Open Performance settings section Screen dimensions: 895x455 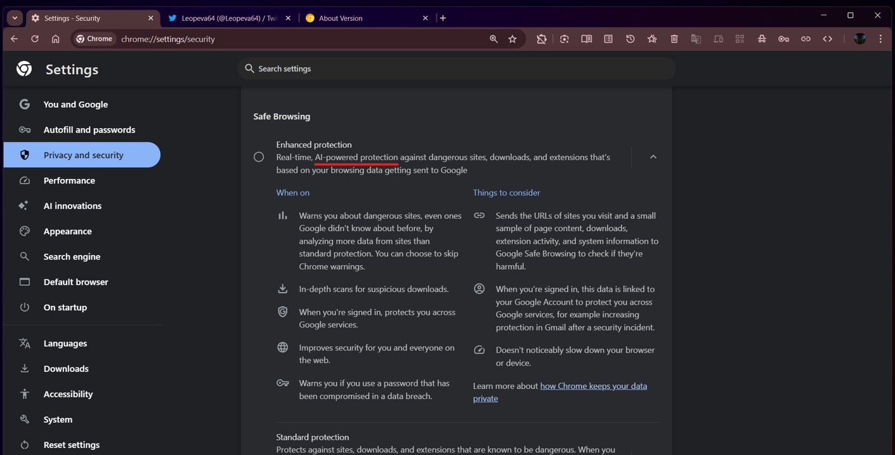82,180
